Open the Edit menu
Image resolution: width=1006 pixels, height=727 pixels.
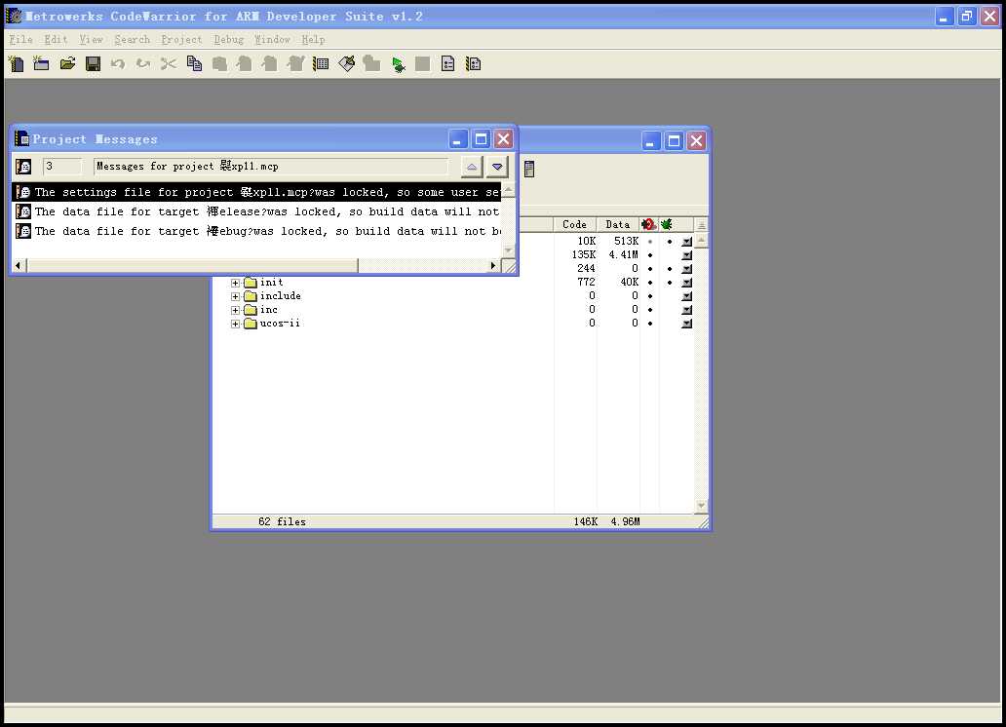pyautogui.click(x=56, y=40)
